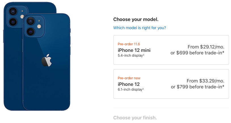Click the front iPhone's lower camera lens
This screenshot has width=231, height=123.
[31, 31]
